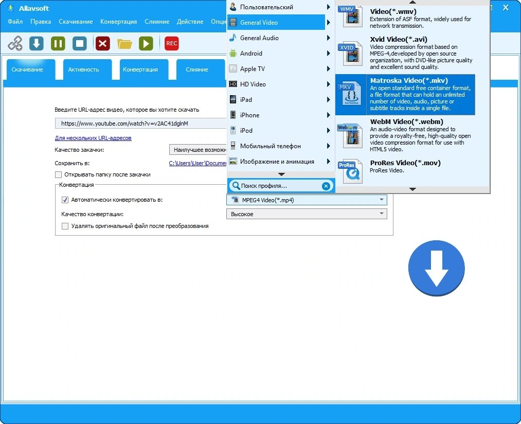Expand the General Video submenu arrow

tap(328, 22)
